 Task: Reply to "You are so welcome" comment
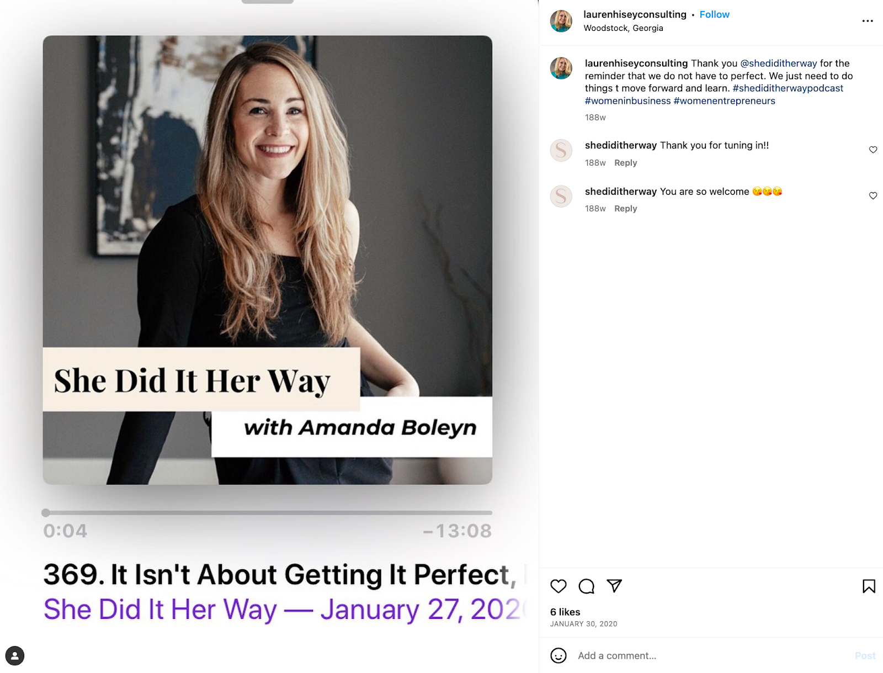pos(625,209)
